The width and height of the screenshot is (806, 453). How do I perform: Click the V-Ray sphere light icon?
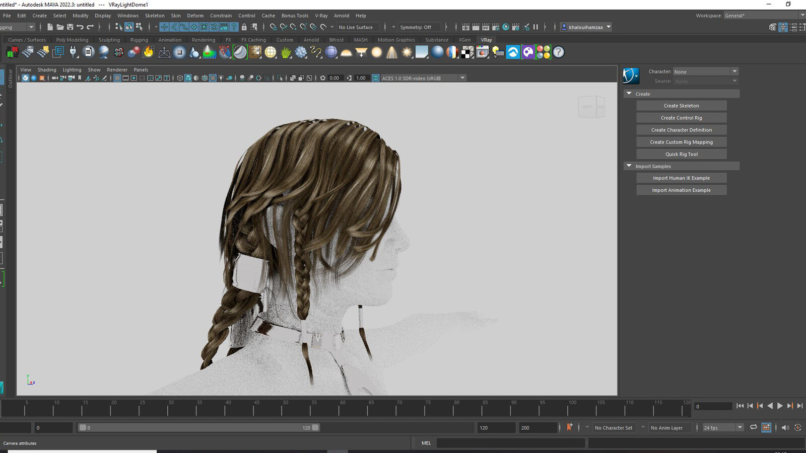coord(376,52)
